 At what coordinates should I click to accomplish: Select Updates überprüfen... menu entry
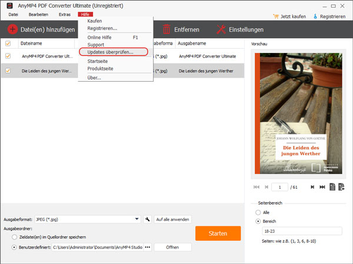click(x=111, y=52)
